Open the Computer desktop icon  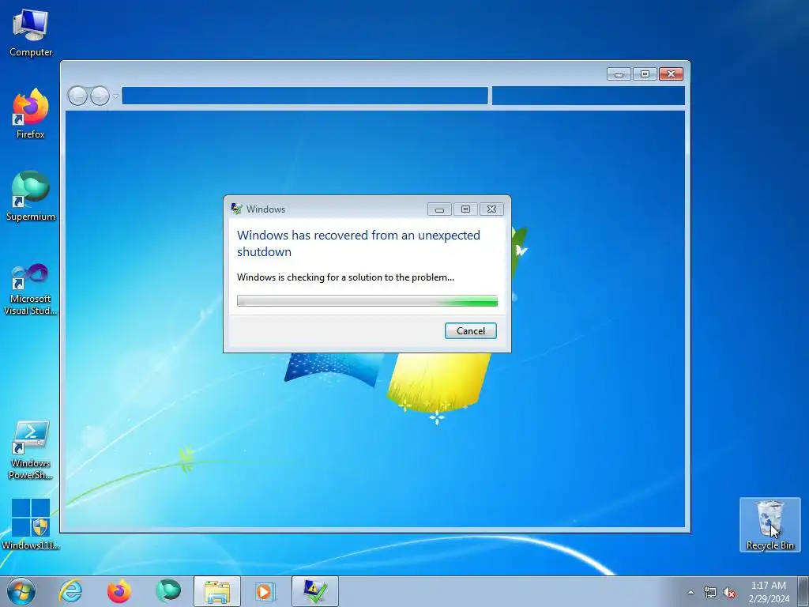tap(31, 33)
